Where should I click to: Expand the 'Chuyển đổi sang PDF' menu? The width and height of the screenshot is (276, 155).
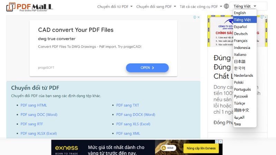(156, 7)
